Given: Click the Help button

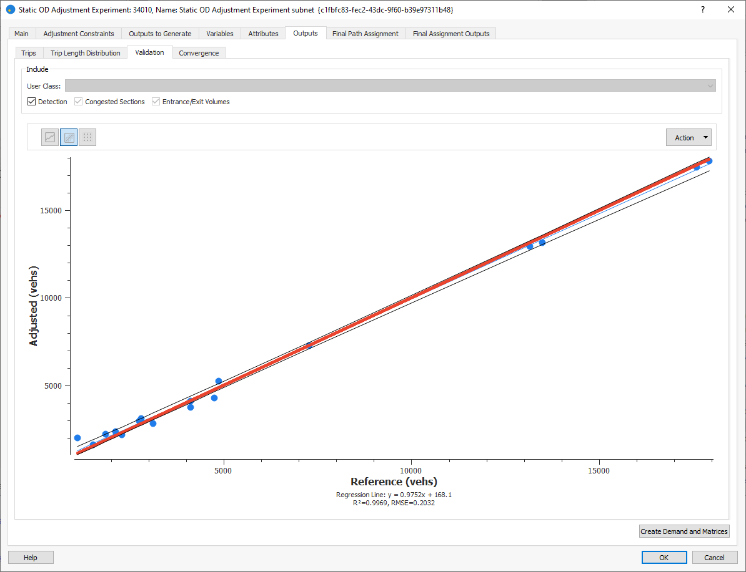Looking at the screenshot, I should tap(31, 558).
